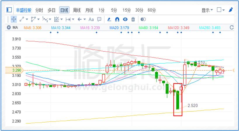Expand the arrow tool dropdown
This screenshot has height=131, width=239.
[x=85, y=19]
